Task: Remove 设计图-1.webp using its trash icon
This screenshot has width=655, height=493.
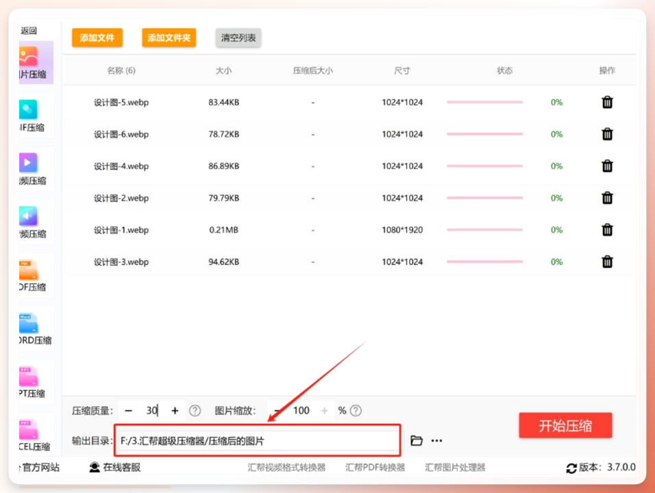Action: 607,230
